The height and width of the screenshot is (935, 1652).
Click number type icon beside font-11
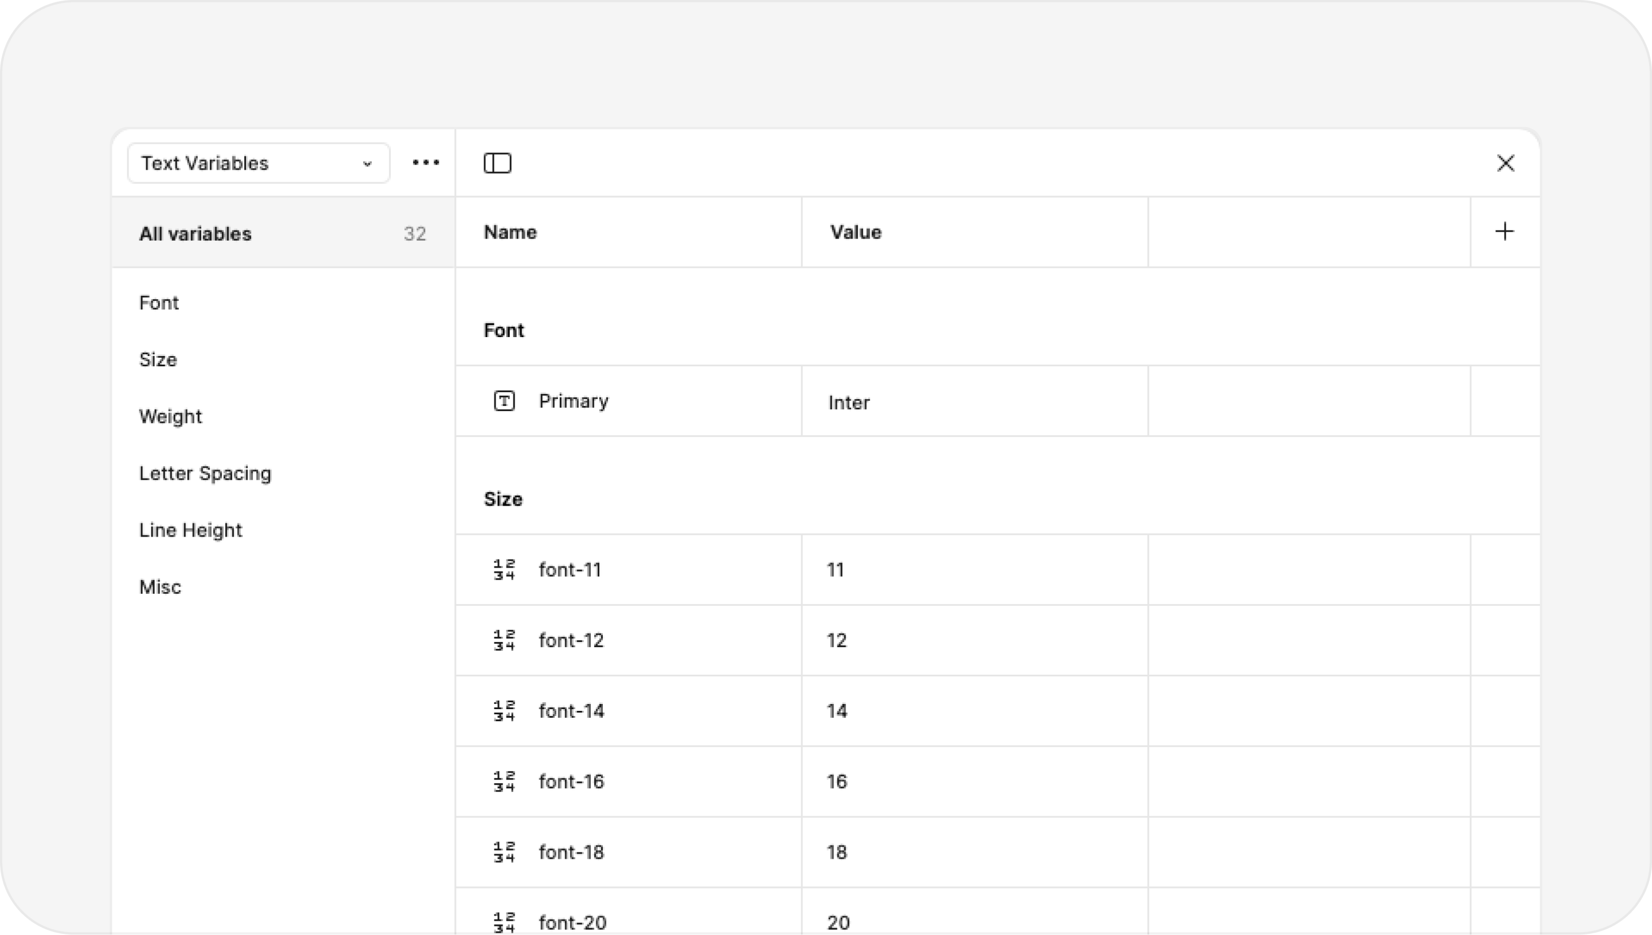[x=504, y=570]
